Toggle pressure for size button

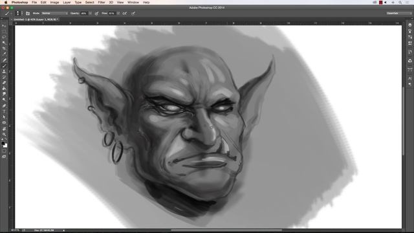(133, 13)
